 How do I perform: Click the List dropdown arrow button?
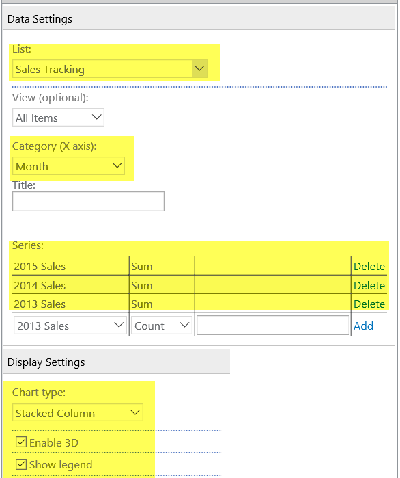pyautogui.click(x=199, y=69)
